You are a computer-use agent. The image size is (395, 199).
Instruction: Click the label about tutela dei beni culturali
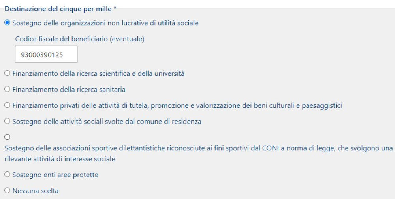(x=177, y=106)
